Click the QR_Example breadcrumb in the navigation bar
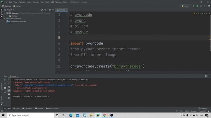 (x=6, y=6)
